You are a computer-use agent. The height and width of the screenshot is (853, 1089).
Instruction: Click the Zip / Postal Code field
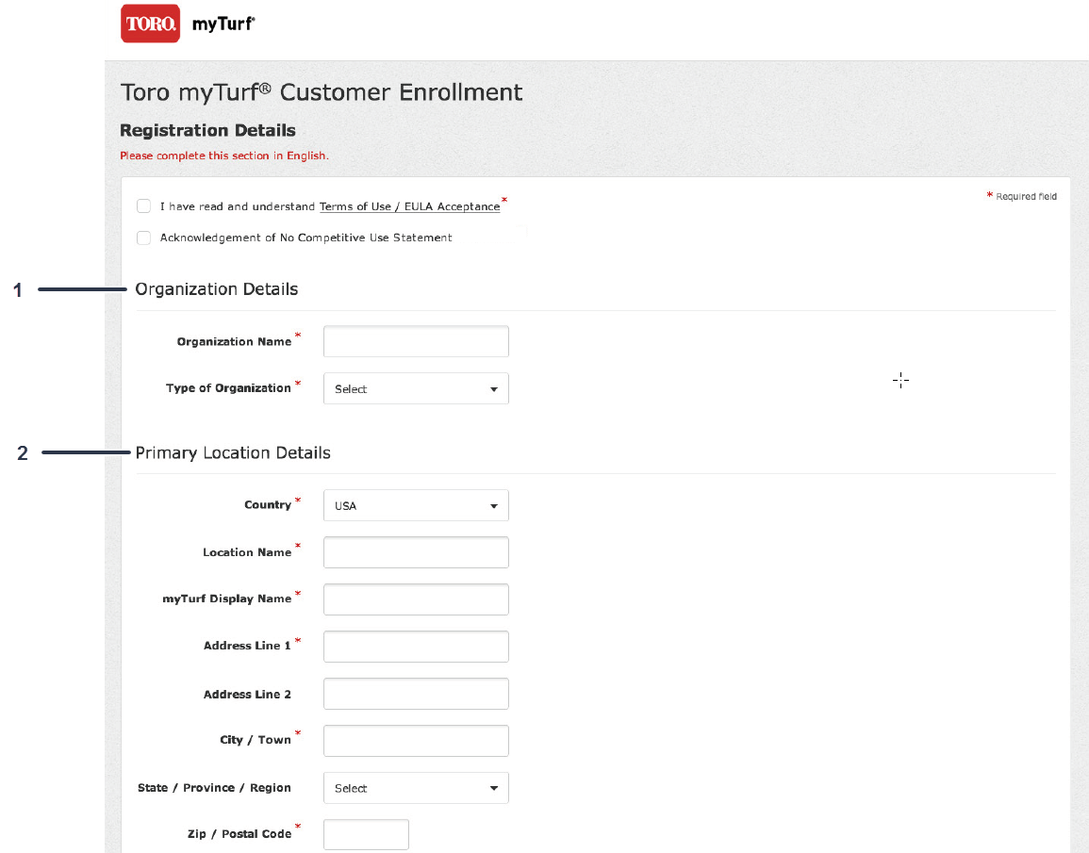point(366,834)
